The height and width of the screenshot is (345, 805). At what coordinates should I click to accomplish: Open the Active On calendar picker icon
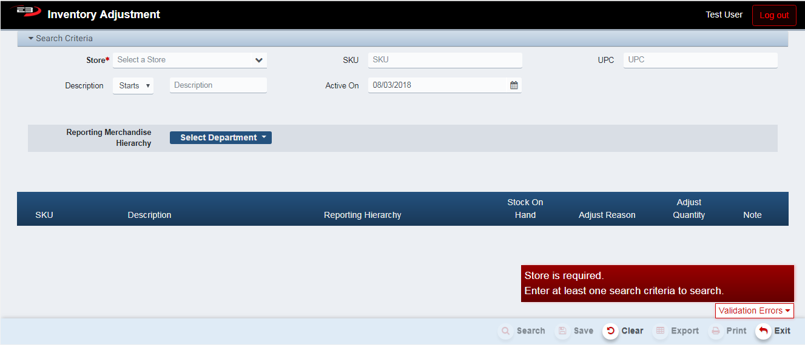point(514,85)
